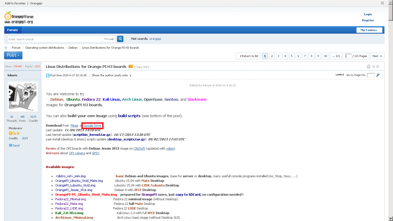
Task: Click the printer icon in post header
Action: click(368, 66)
